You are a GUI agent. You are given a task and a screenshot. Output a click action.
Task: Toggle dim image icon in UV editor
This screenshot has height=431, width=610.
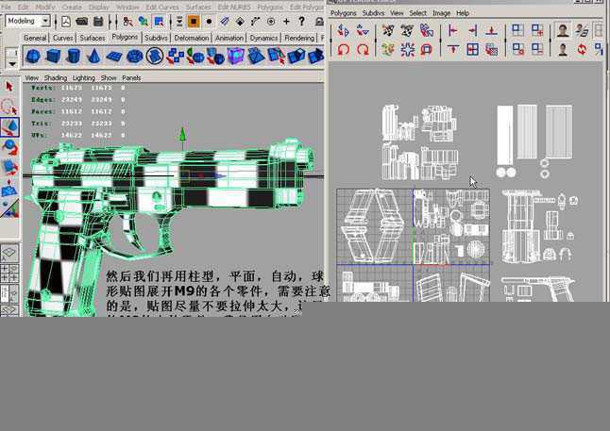tap(563, 50)
